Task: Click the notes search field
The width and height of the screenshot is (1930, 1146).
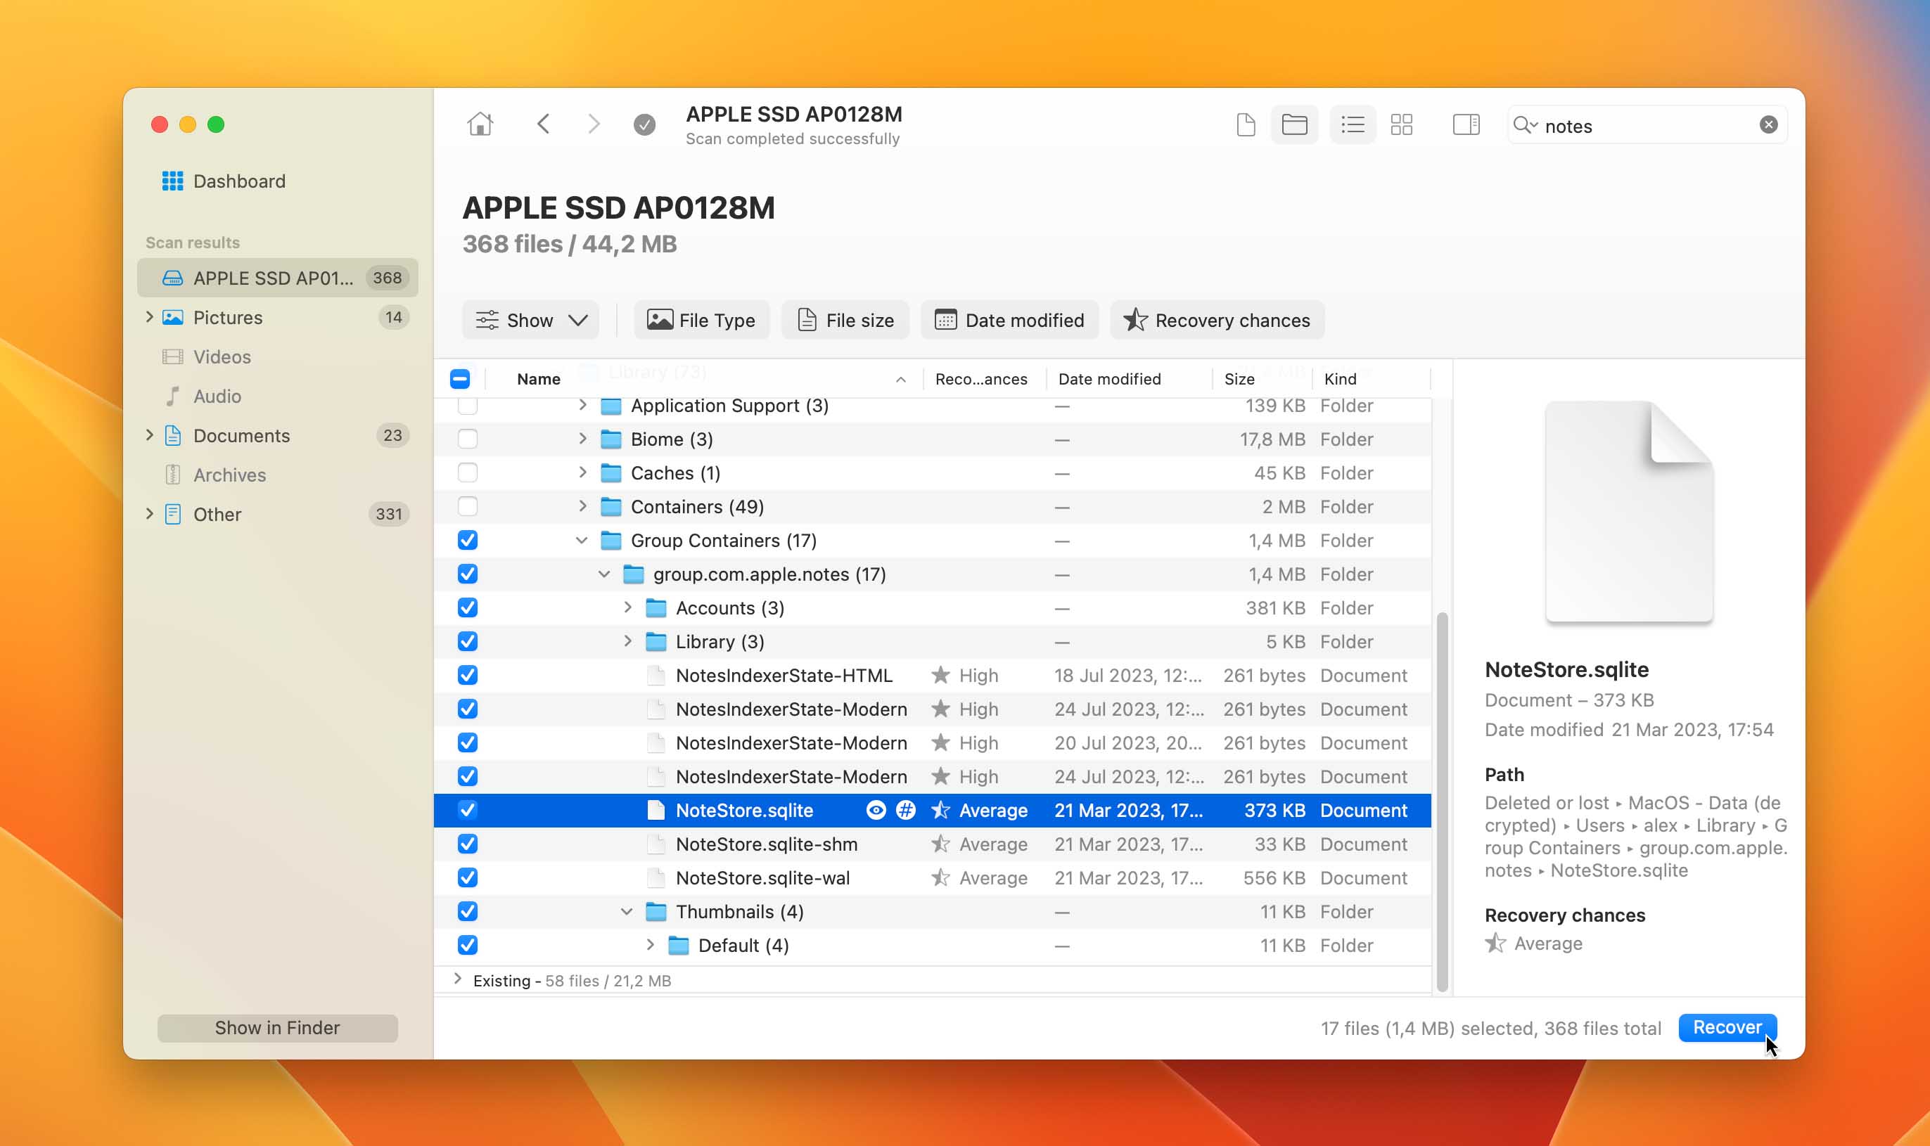Action: pos(1646,125)
